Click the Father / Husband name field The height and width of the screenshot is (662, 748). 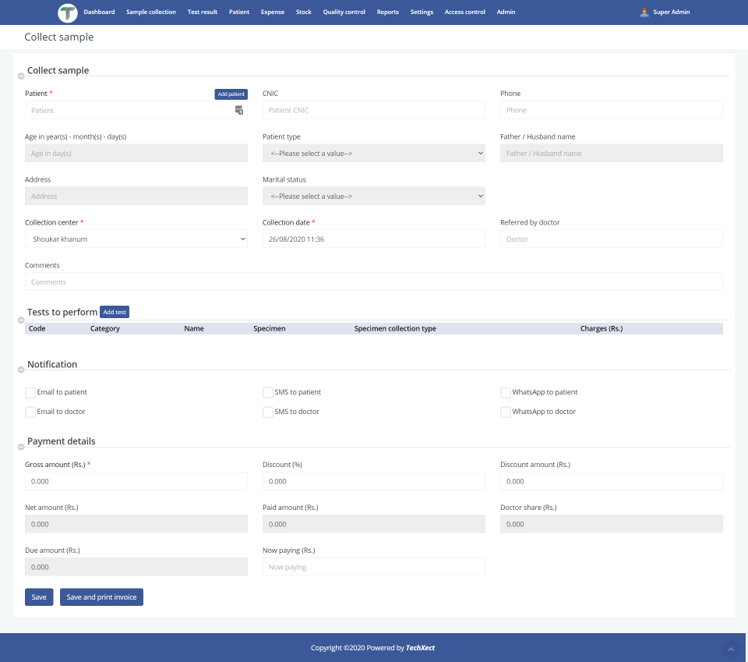click(611, 153)
